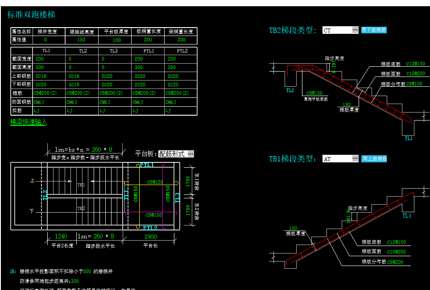Click the 同下跑梯段 button

(x=373, y=30)
